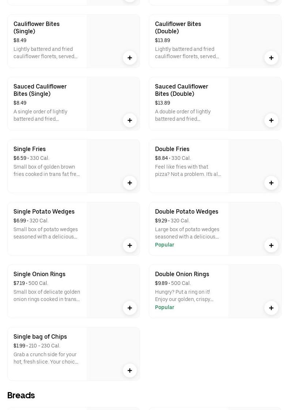View Double Potato Wedges item details
This screenshot has width=294, height=410.
tap(186, 211)
